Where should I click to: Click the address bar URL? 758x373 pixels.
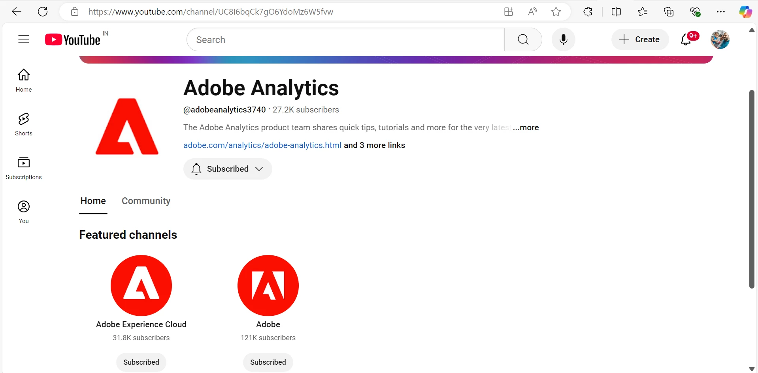click(x=211, y=12)
